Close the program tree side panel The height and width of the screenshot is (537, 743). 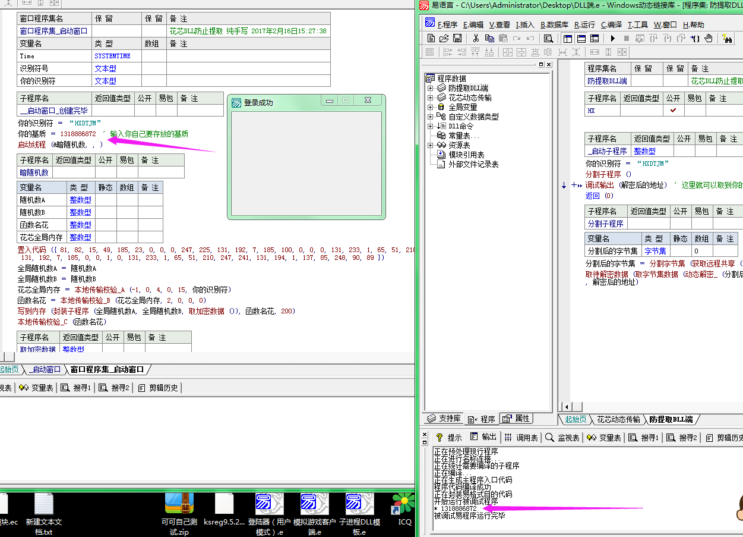click(549, 64)
